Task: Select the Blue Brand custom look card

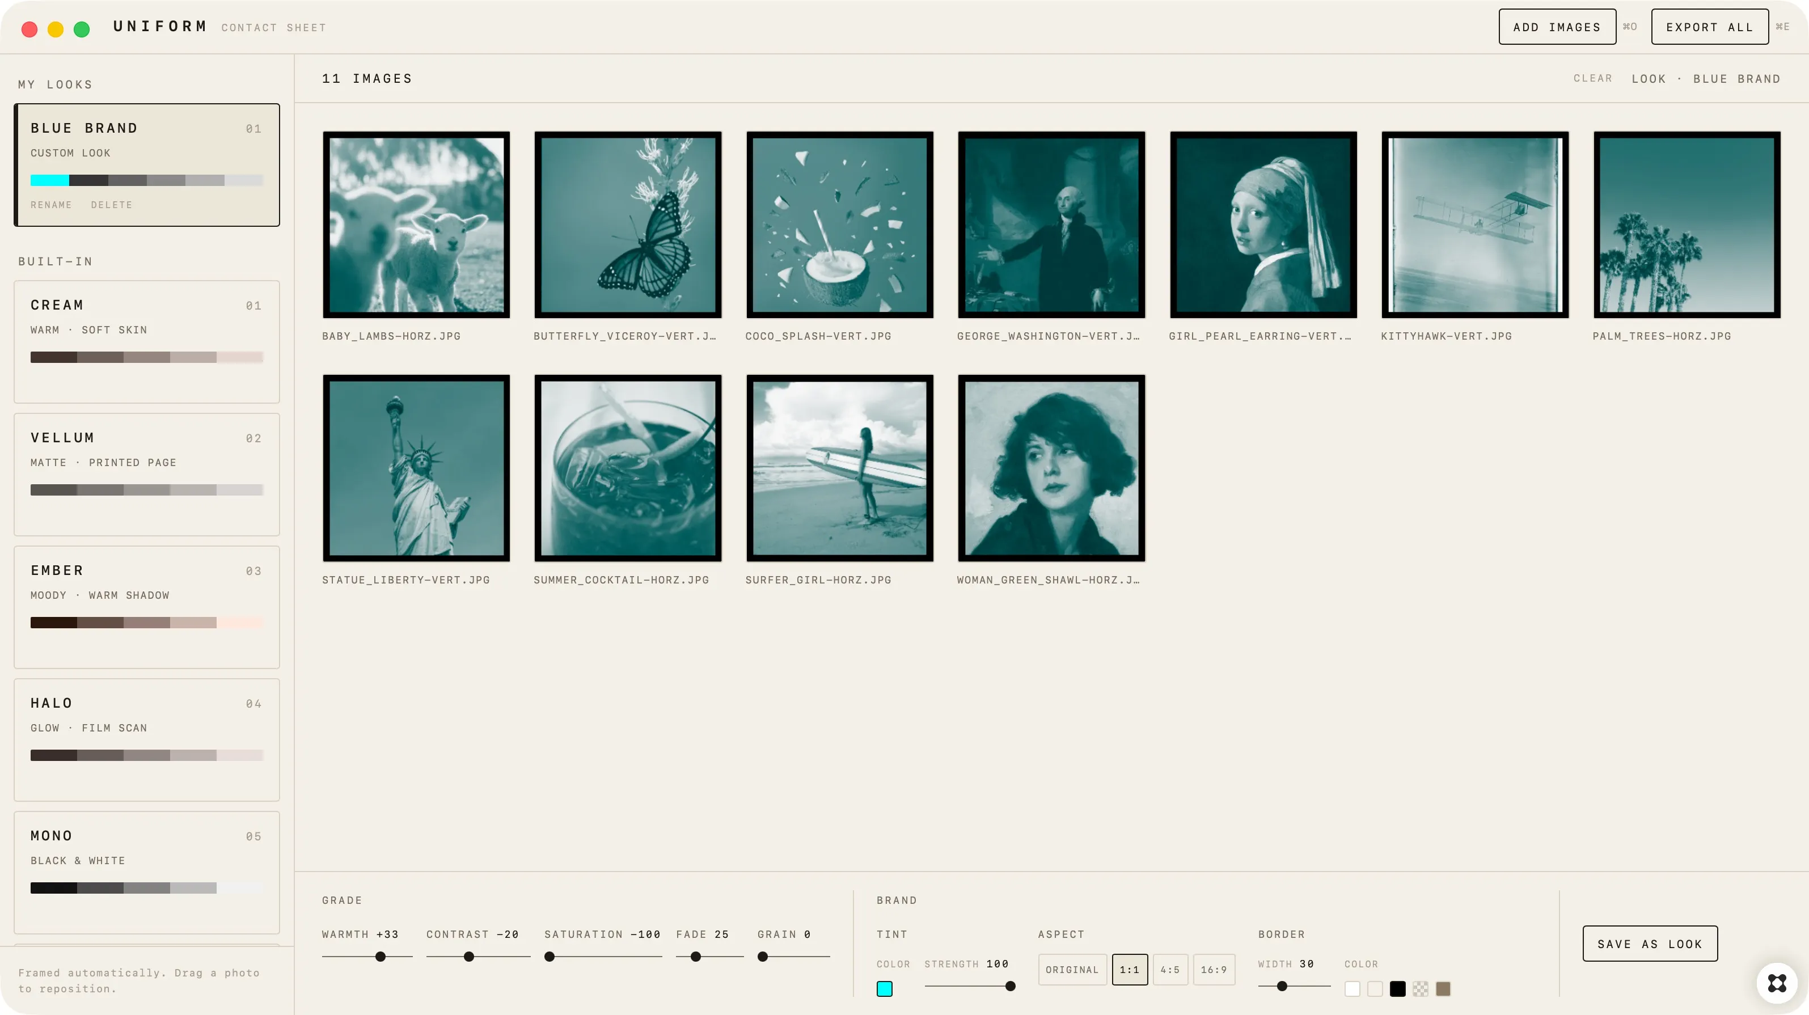Action: point(147,165)
